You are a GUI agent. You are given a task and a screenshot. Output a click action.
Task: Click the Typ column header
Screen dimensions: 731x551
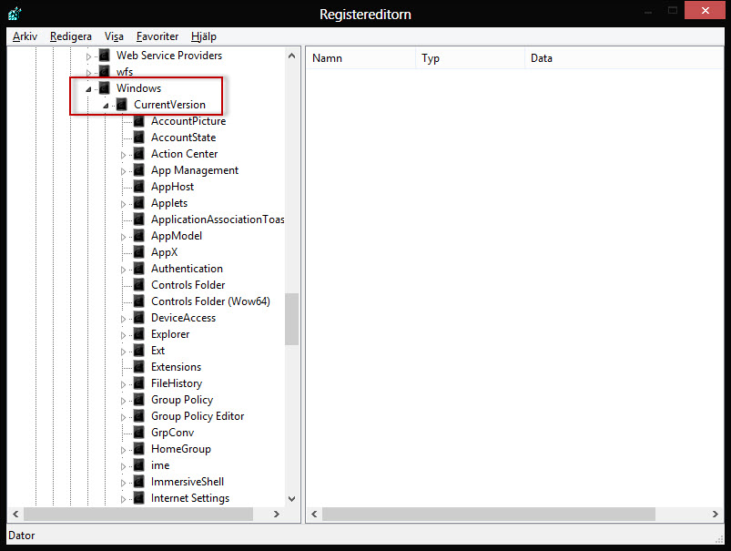[x=470, y=58]
